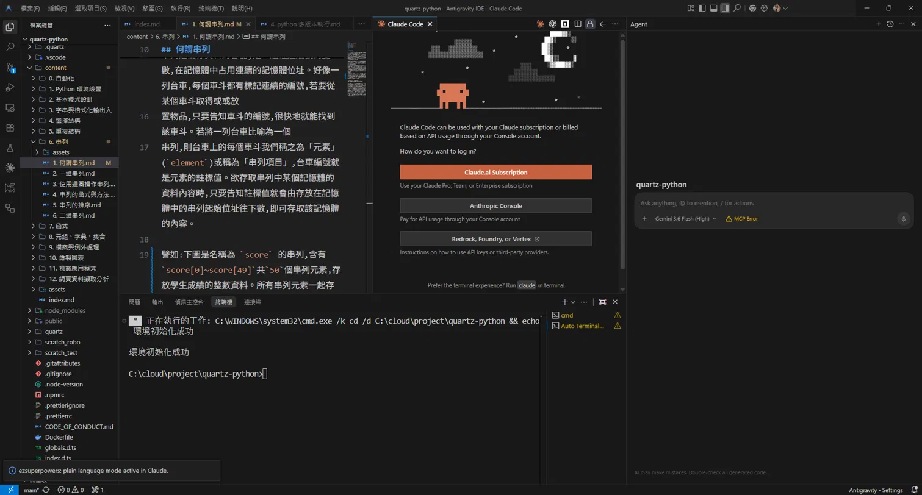Switch to the index.md editor tab

[x=147, y=24]
